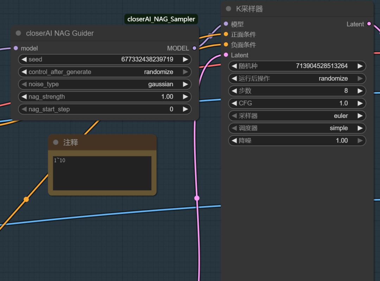
Task: Choose next 采样器 sampler option
Action: pos(360,116)
